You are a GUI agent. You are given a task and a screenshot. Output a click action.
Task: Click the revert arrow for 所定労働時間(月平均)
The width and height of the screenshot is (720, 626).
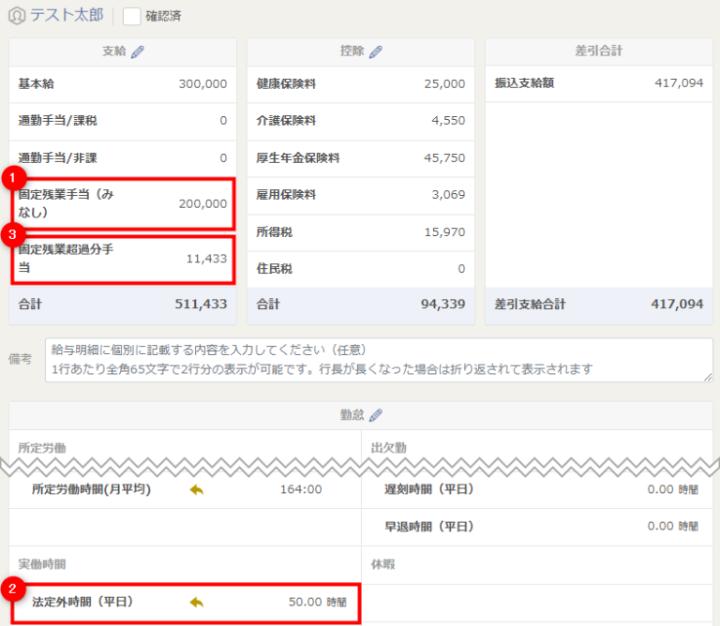(x=197, y=490)
